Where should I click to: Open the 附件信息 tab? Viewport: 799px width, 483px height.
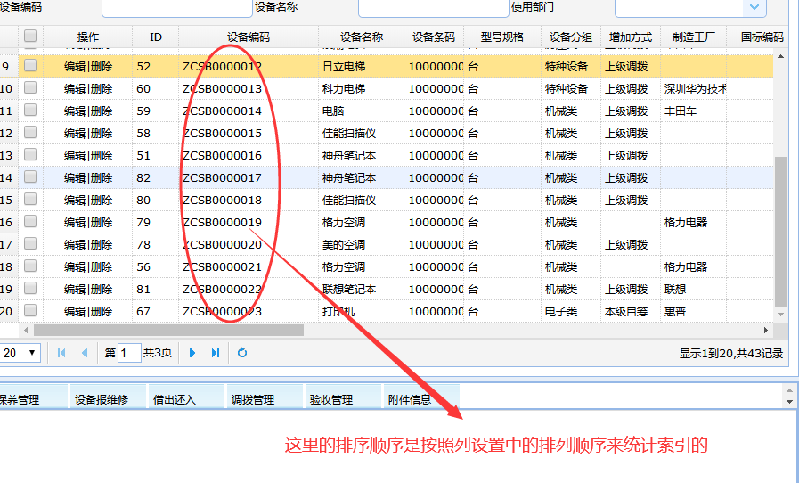tap(409, 400)
